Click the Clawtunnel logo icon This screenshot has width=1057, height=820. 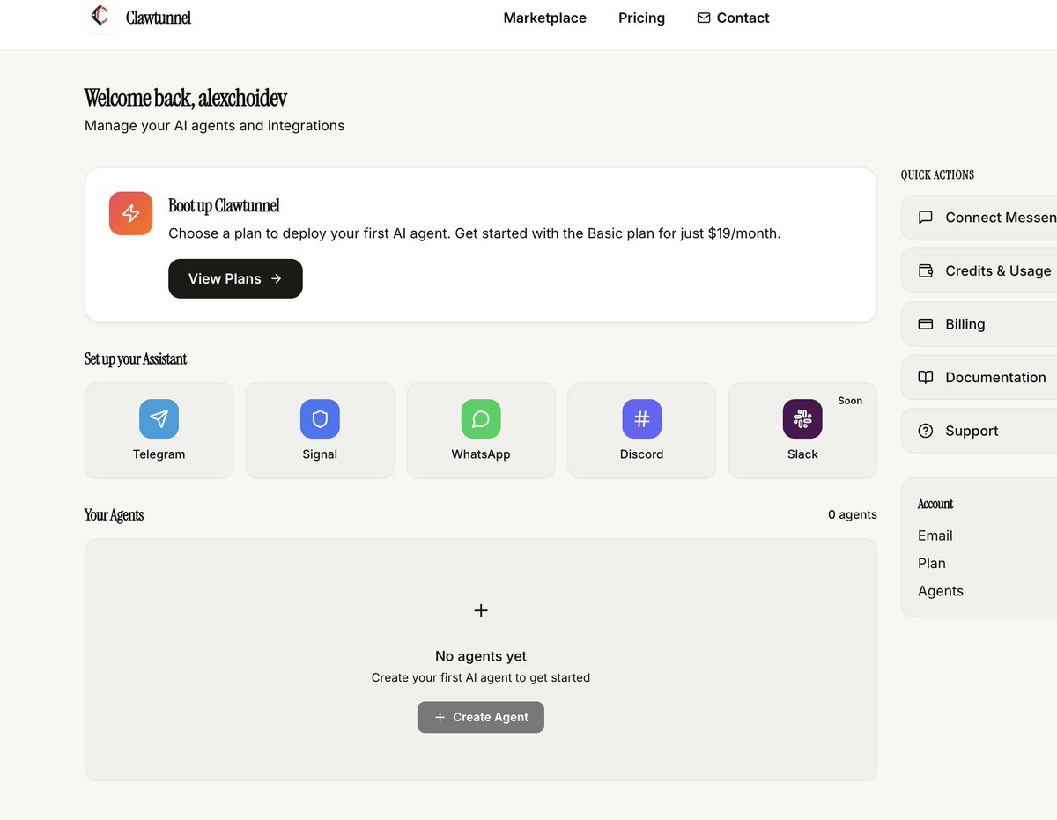pyautogui.click(x=100, y=17)
